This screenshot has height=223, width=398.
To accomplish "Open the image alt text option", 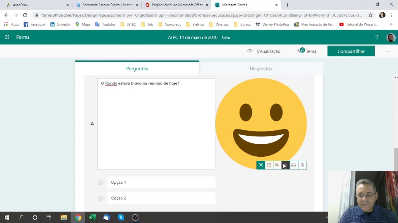I will (x=294, y=165).
